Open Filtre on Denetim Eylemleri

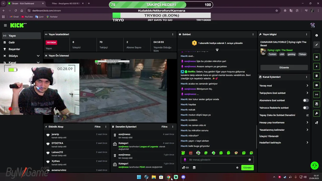click(165, 127)
